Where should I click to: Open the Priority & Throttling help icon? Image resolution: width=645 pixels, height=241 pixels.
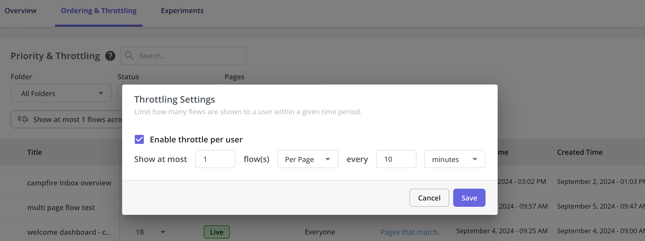[110, 56]
